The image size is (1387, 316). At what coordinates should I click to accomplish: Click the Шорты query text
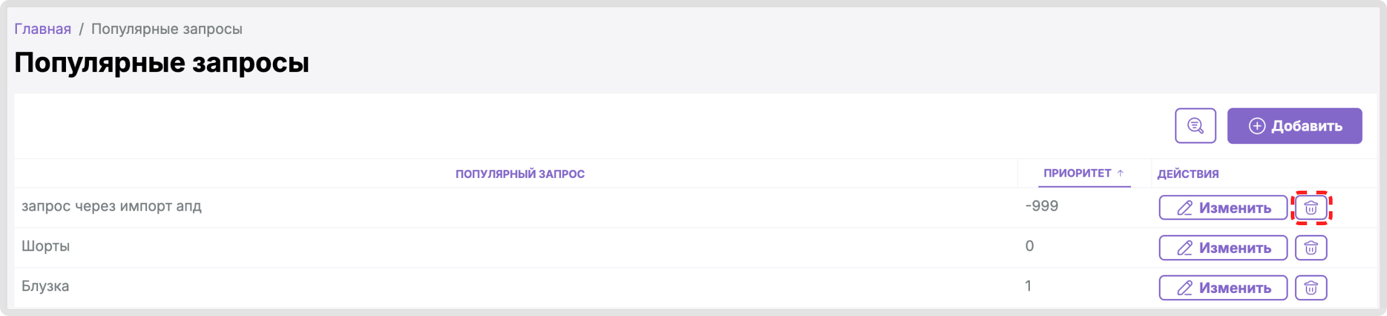[x=46, y=246]
